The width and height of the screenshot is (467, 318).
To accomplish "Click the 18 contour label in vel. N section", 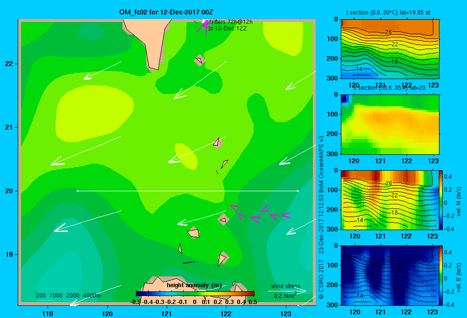I will [x=394, y=213].
